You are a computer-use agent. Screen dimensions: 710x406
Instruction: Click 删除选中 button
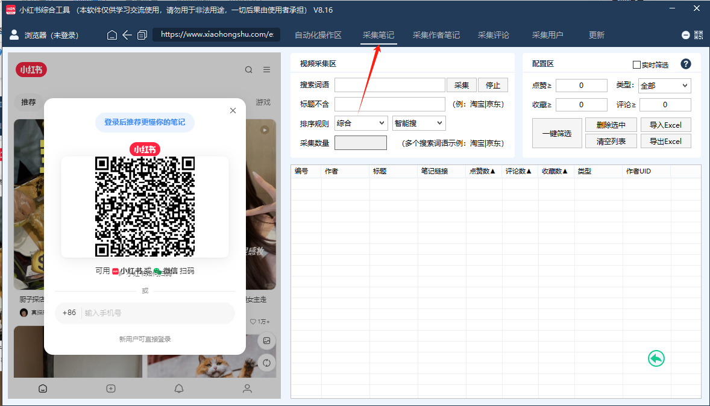(611, 125)
